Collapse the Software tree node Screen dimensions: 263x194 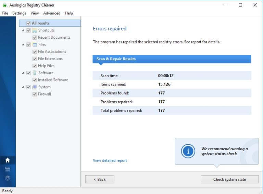tap(23, 73)
